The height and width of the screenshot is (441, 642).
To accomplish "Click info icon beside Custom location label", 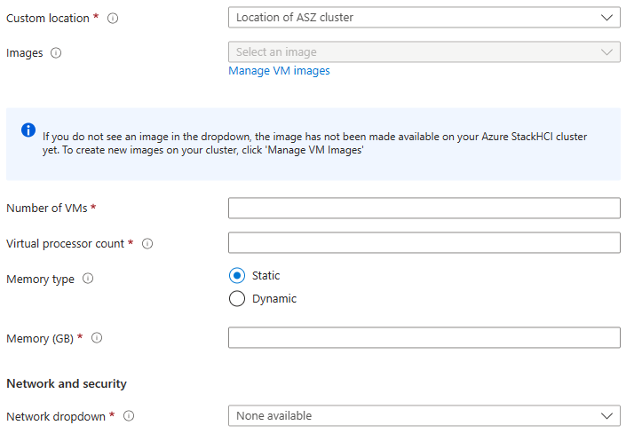I will click(x=113, y=19).
